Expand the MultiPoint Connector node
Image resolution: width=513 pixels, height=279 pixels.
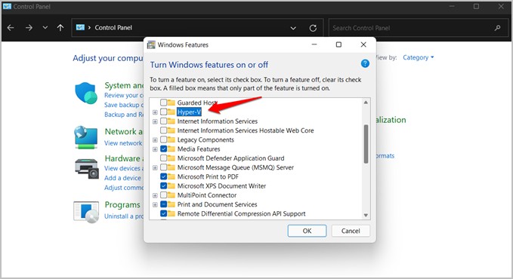point(155,196)
